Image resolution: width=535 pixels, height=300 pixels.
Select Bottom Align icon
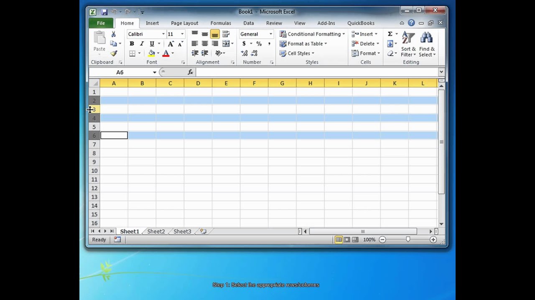[x=215, y=34]
